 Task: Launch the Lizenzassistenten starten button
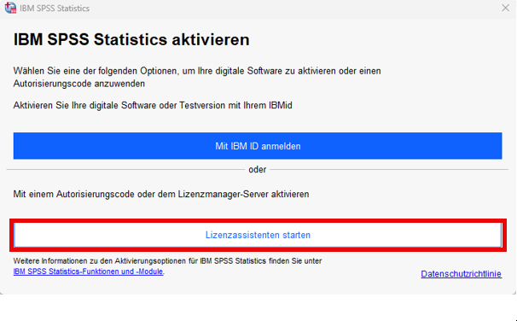(258, 235)
